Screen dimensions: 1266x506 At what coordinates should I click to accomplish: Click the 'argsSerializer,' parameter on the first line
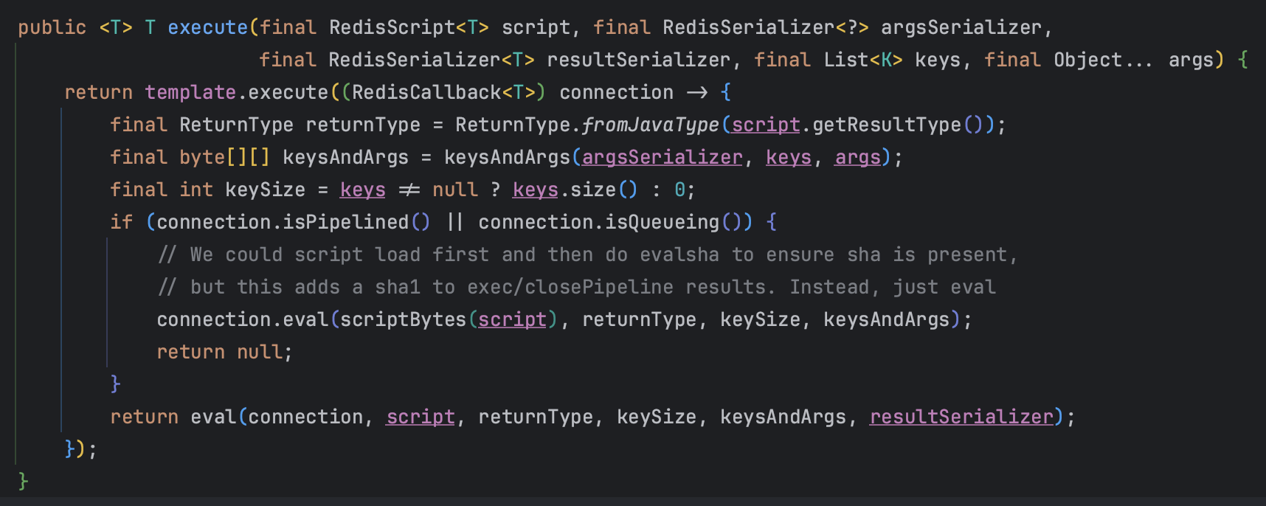pos(966,27)
